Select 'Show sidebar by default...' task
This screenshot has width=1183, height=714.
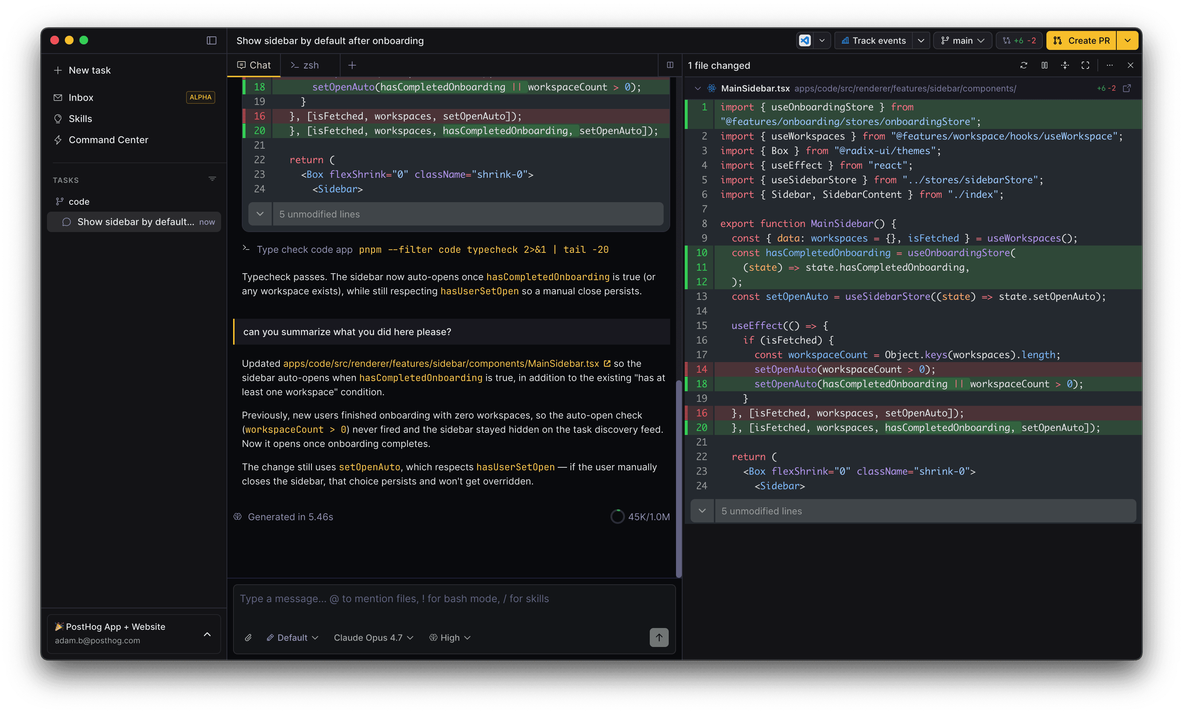(x=134, y=222)
